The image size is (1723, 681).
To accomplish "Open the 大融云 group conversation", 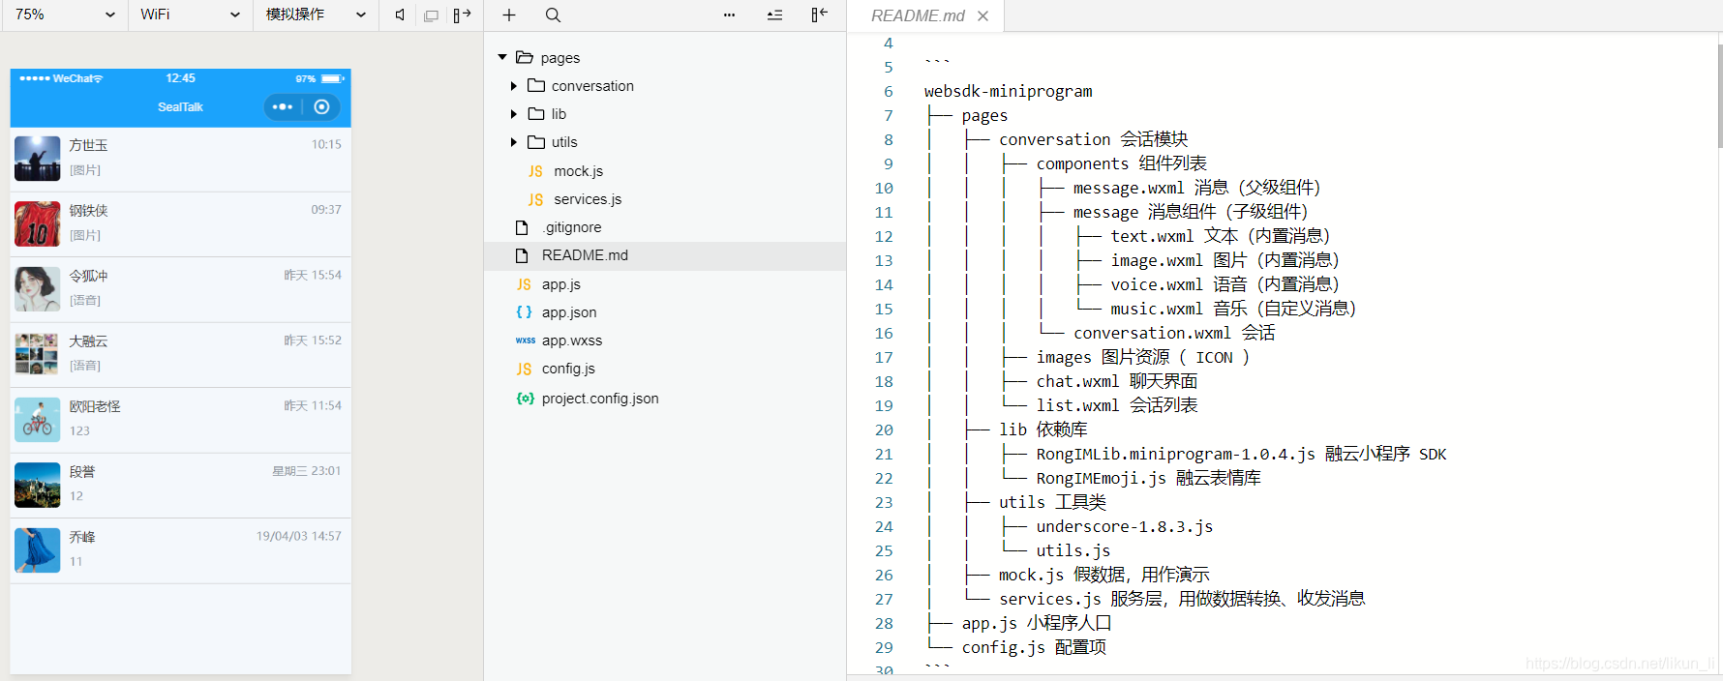I will point(181,355).
